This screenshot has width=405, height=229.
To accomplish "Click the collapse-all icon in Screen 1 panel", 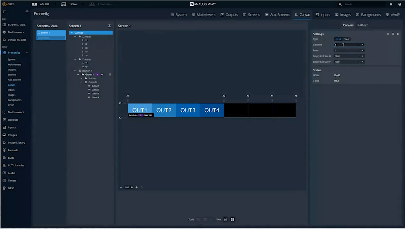I will (109, 26).
